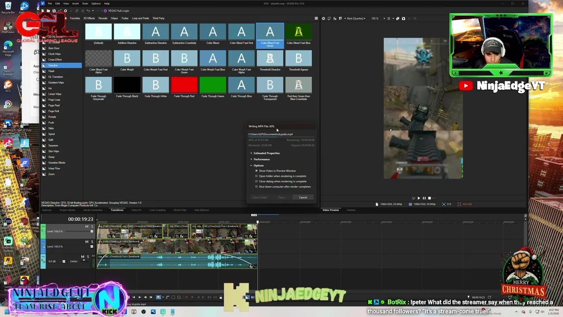Mute the first video track

point(87,226)
